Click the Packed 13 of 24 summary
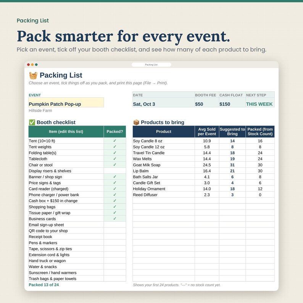 (44, 285)
